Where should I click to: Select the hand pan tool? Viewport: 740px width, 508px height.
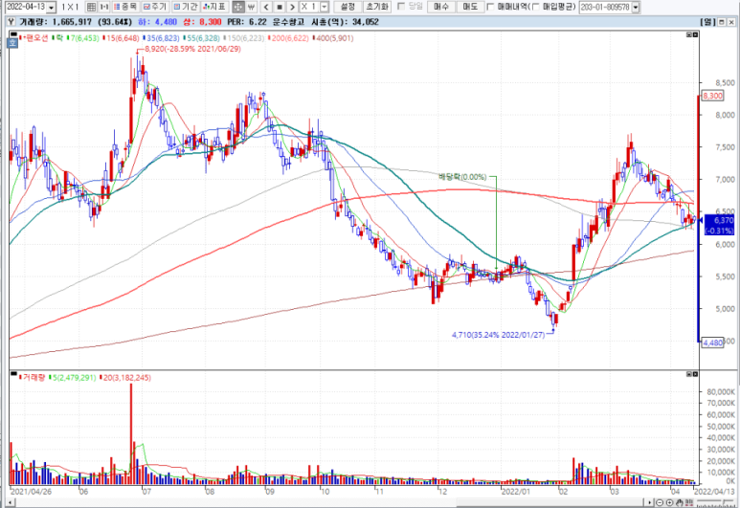coord(680,503)
